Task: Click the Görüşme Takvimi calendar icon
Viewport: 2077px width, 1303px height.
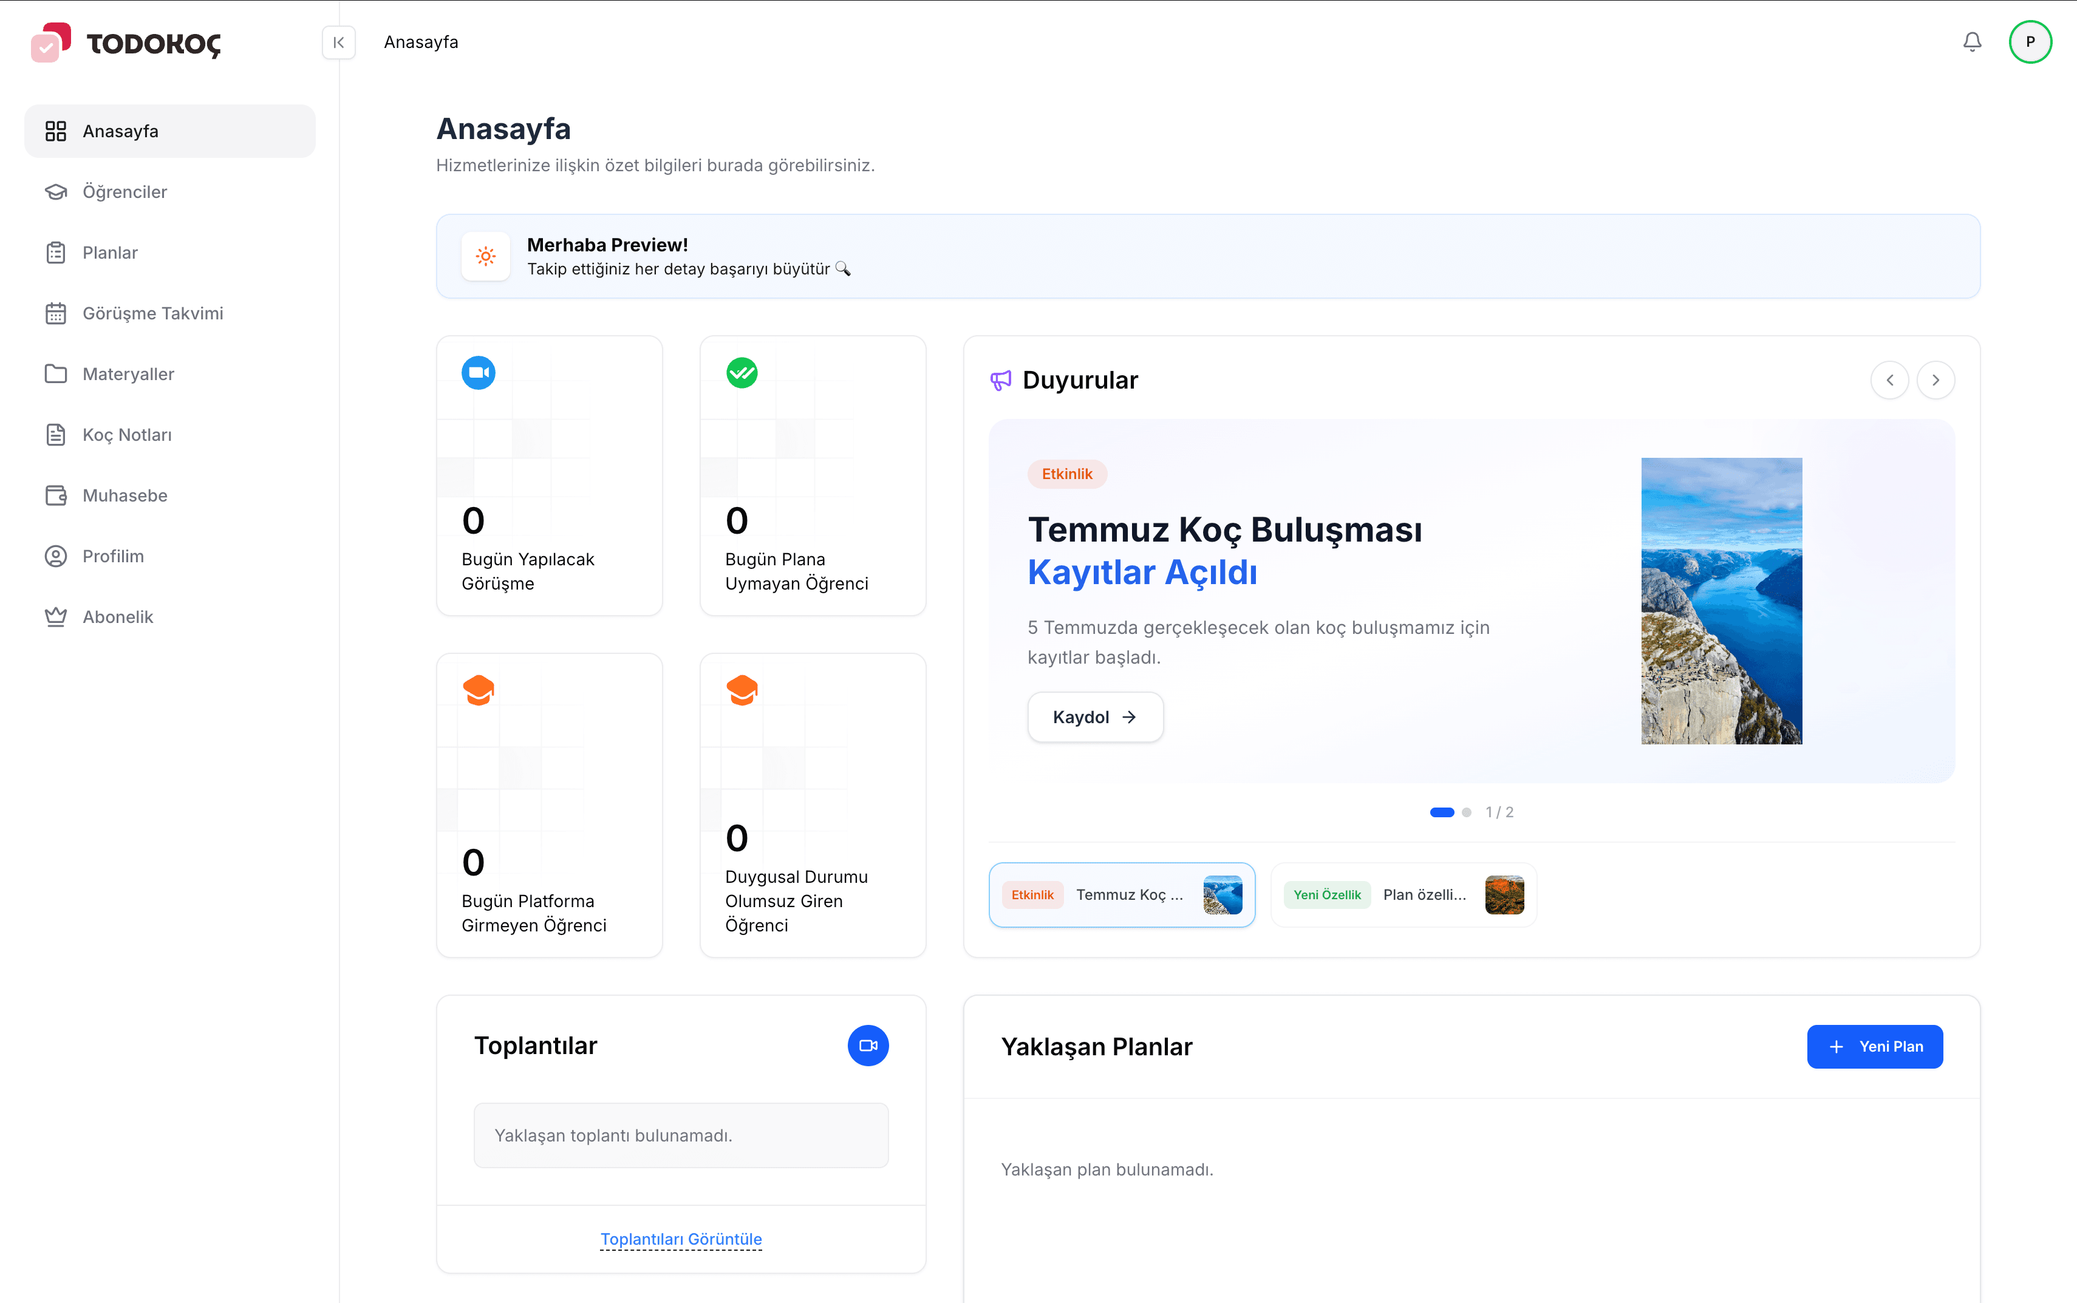Action: [56, 313]
